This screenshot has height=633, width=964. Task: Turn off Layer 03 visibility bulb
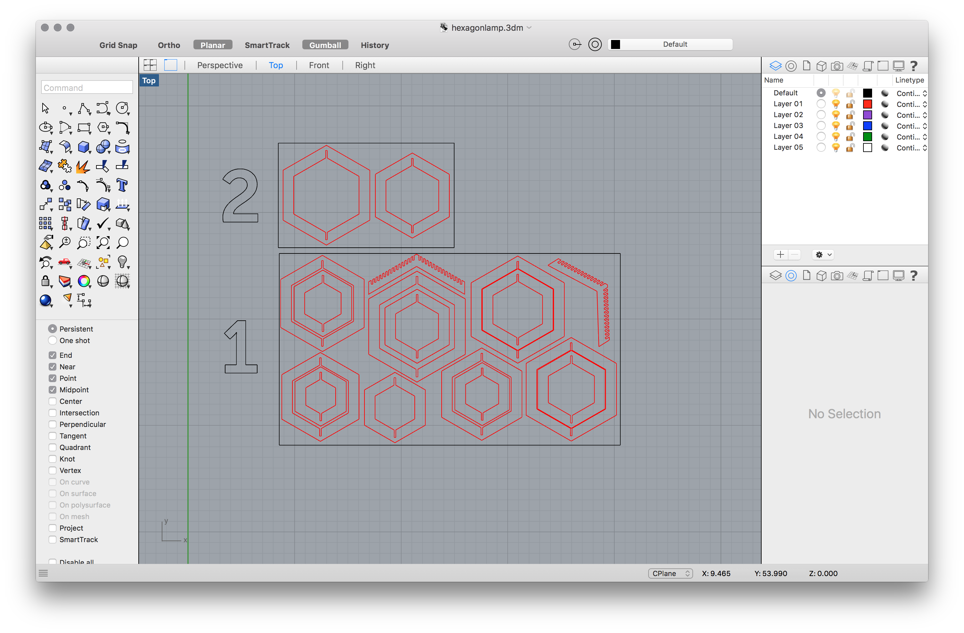click(835, 126)
